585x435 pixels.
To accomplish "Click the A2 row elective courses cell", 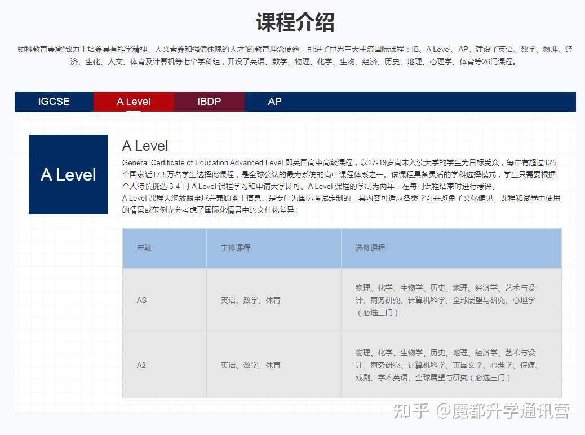I will click(451, 366).
